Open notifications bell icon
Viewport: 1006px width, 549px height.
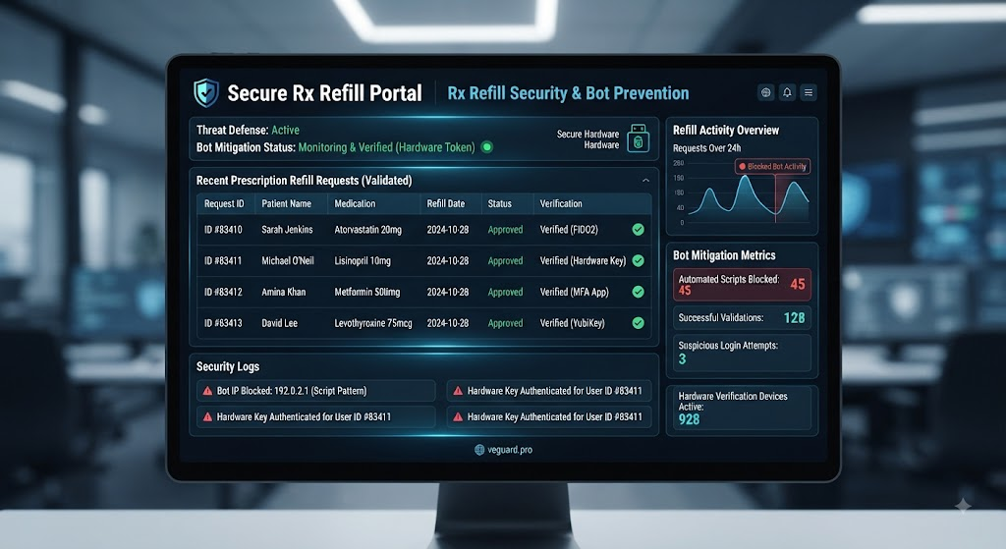787,92
